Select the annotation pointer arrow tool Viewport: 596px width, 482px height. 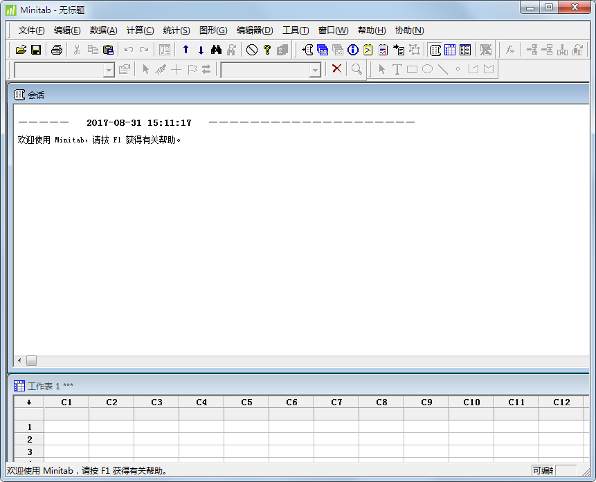pos(381,69)
